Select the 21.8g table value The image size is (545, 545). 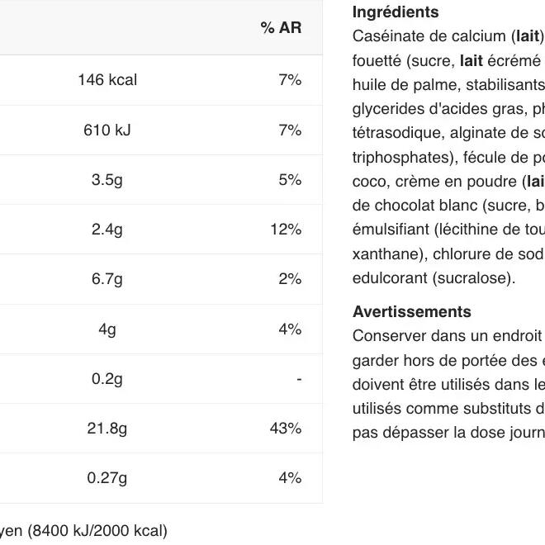coord(107,428)
